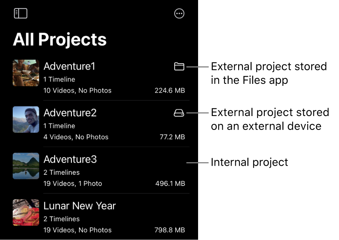Click the 77.2 MB size label
The height and width of the screenshot is (240, 339).
[172, 137]
